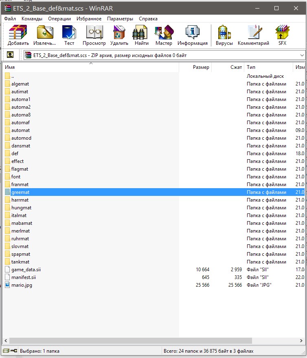
Task: Select the automa2 folder row
Action: [x=154, y=107]
